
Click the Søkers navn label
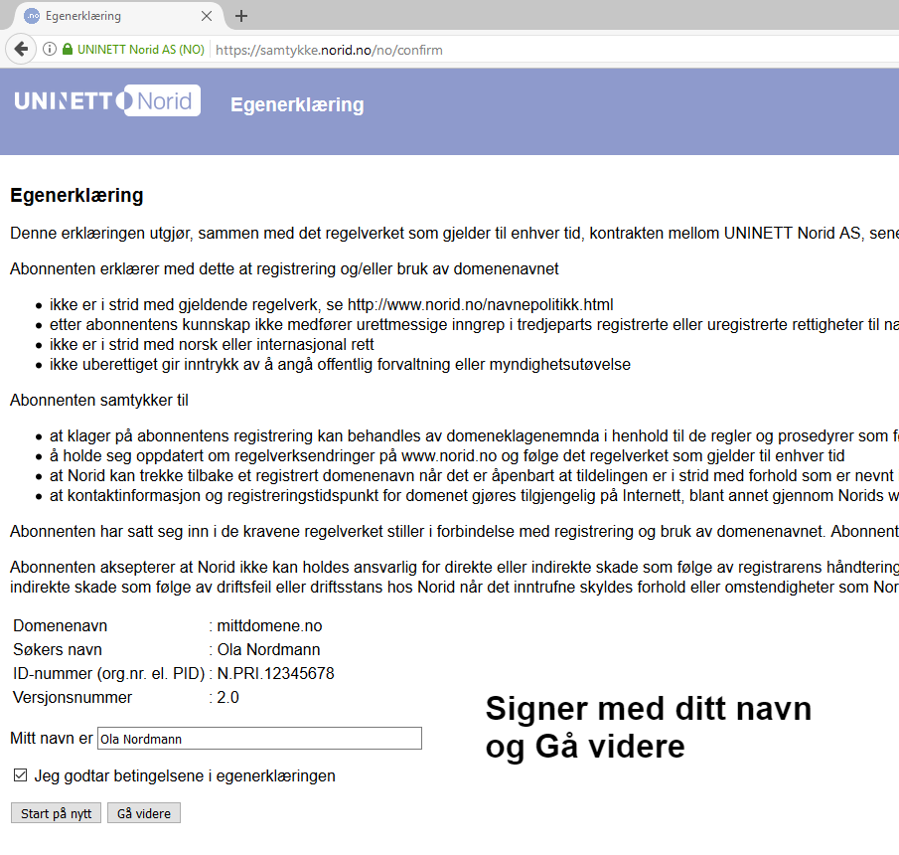pos(58,649)
